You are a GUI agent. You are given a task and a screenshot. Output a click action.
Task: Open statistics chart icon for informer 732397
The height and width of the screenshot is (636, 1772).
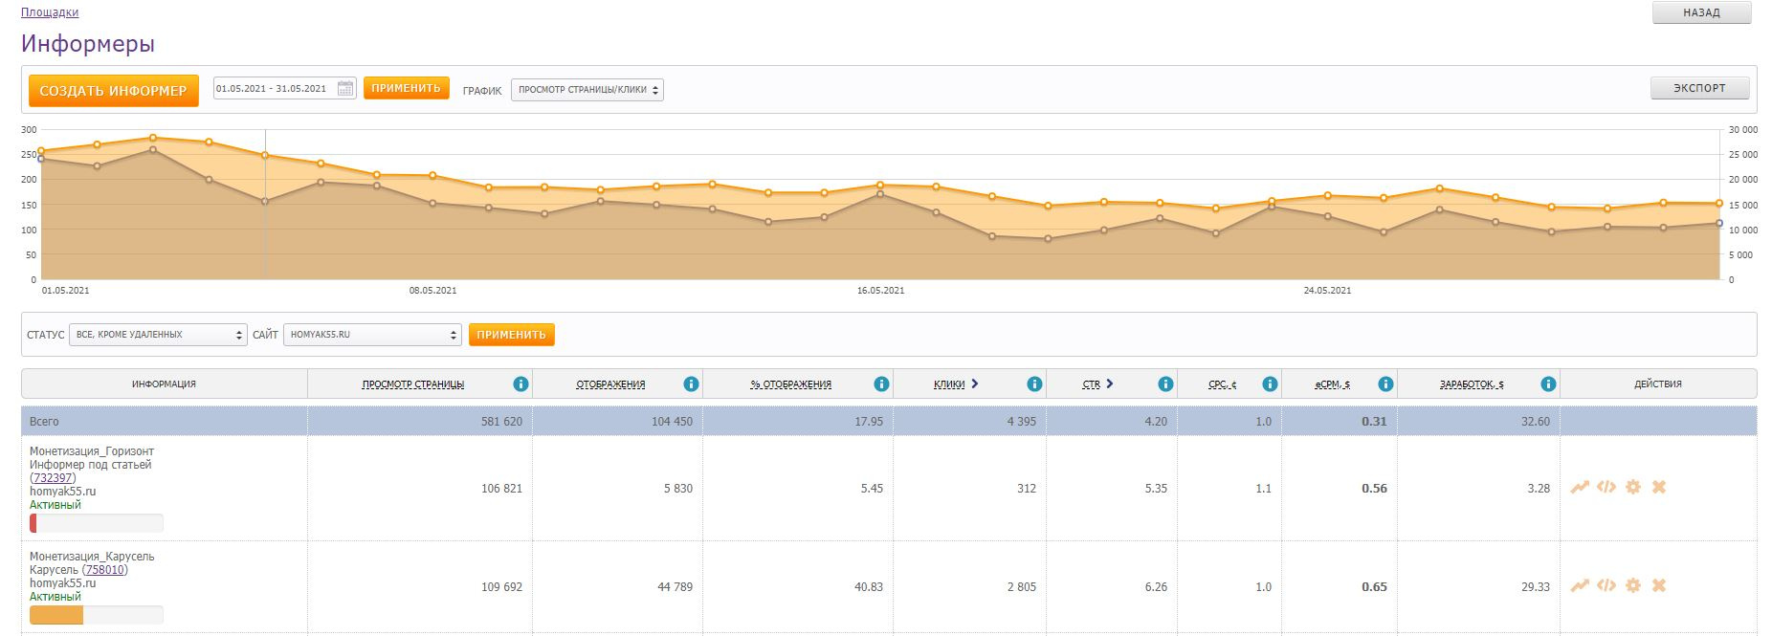pyautogui.click(x=1580, y=487)
